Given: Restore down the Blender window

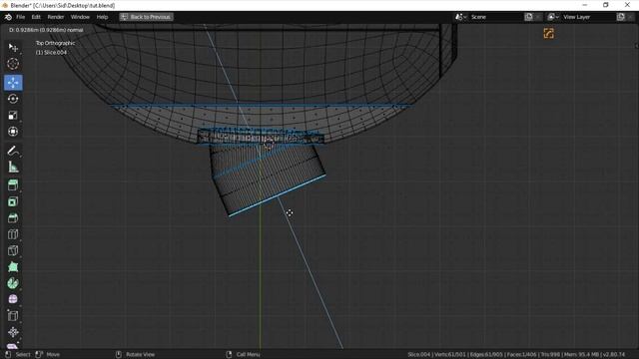Looking at the screenshot, I should [606, 5].
